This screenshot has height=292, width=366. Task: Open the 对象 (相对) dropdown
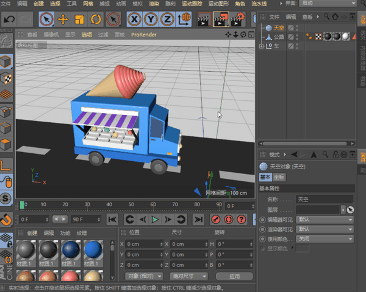(x=143, y=276)
